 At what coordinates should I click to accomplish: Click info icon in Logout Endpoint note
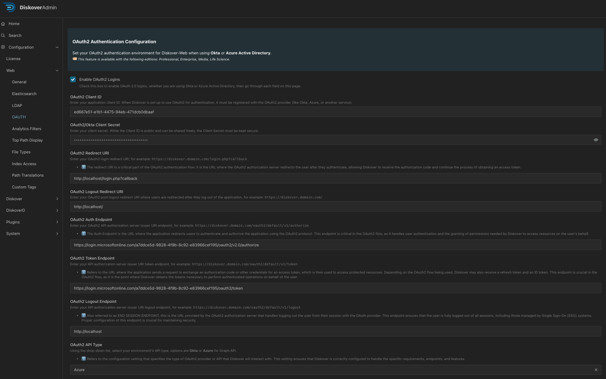pos(84,315)
